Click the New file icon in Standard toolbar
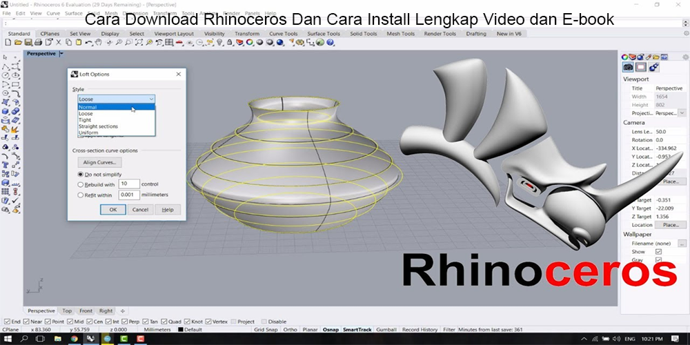 (8, 42)
